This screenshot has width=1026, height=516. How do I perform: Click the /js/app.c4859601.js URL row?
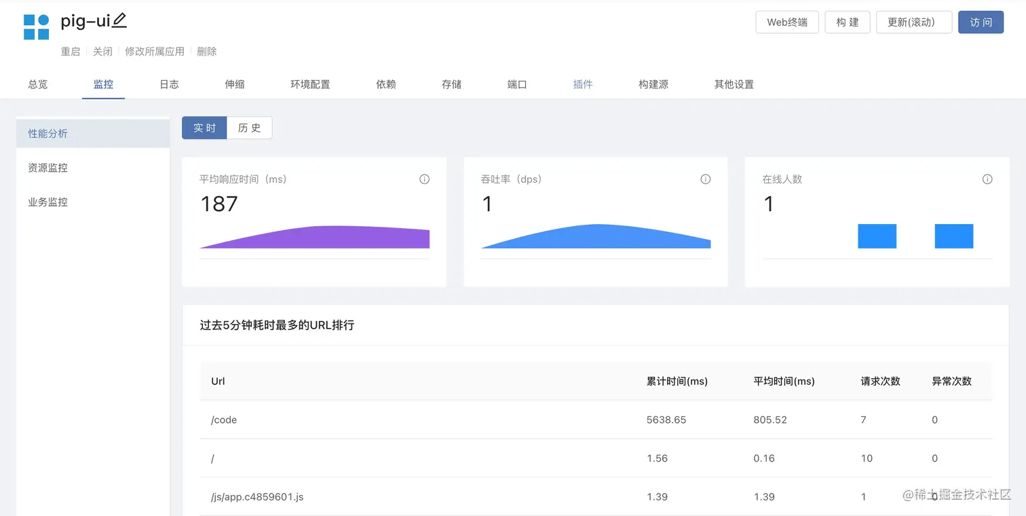point(596,497)
